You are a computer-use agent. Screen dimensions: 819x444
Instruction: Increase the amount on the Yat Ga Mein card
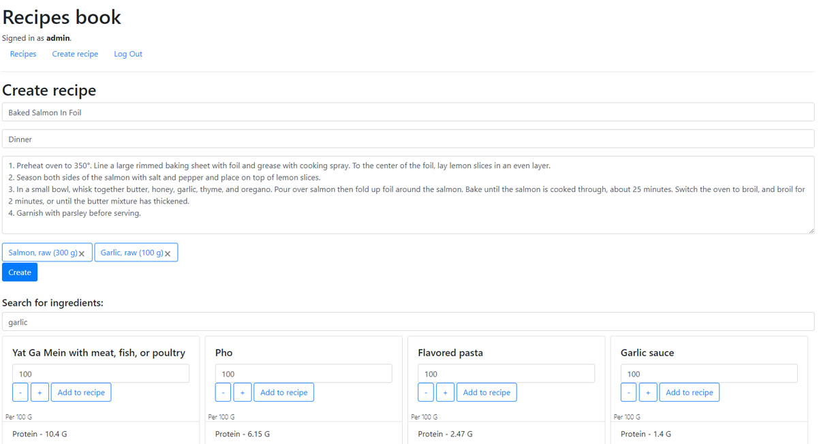[40, 392]
